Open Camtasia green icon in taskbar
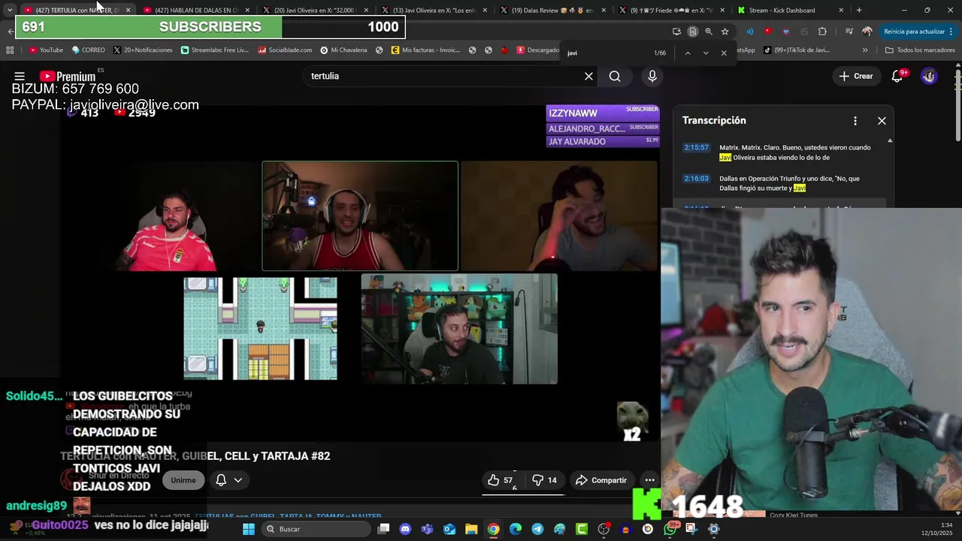The height and width of the screenshot is (541, 962). [x=582, y=529]
